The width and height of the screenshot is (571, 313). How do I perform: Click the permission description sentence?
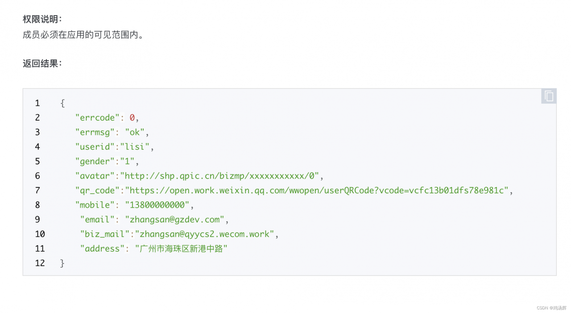pos(83,34)
